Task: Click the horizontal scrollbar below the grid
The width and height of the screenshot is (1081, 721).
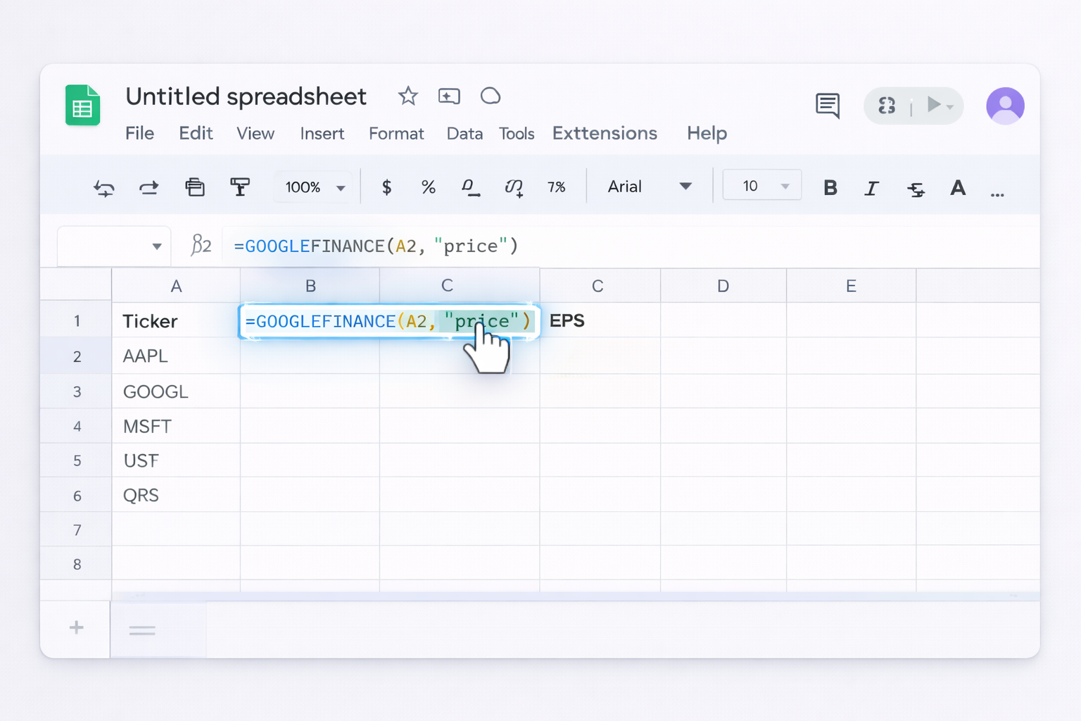Action: (x=576, y=596)
